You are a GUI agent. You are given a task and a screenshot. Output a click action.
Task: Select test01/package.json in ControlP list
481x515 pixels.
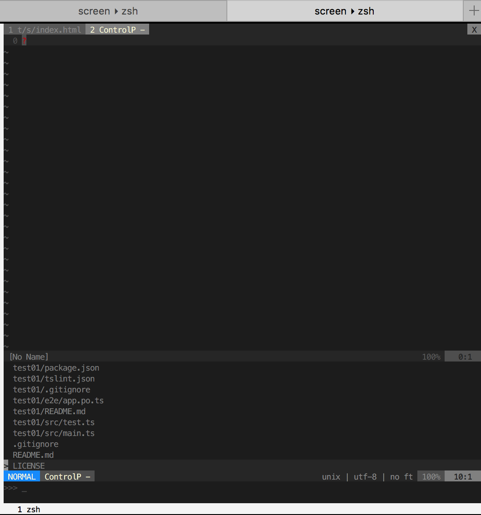click(56, 368)
